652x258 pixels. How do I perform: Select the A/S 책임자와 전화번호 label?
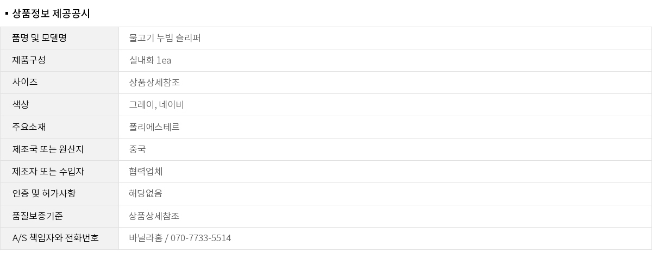(x=55, y=238)
